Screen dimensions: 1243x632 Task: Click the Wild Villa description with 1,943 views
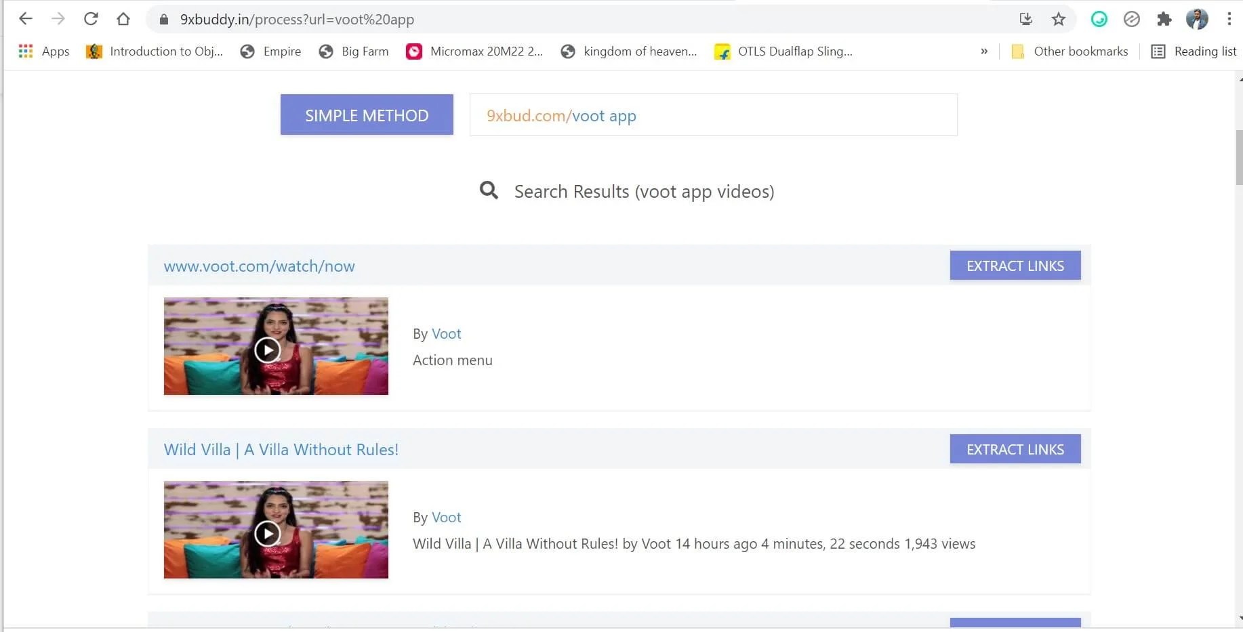click(694, 544)
